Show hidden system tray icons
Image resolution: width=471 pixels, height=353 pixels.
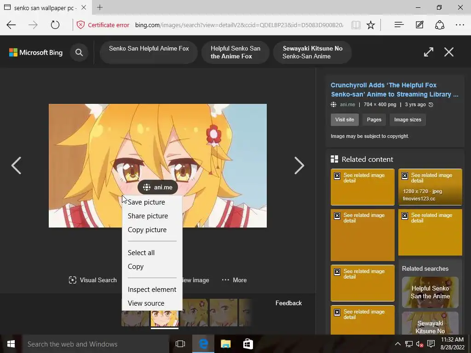397,344
